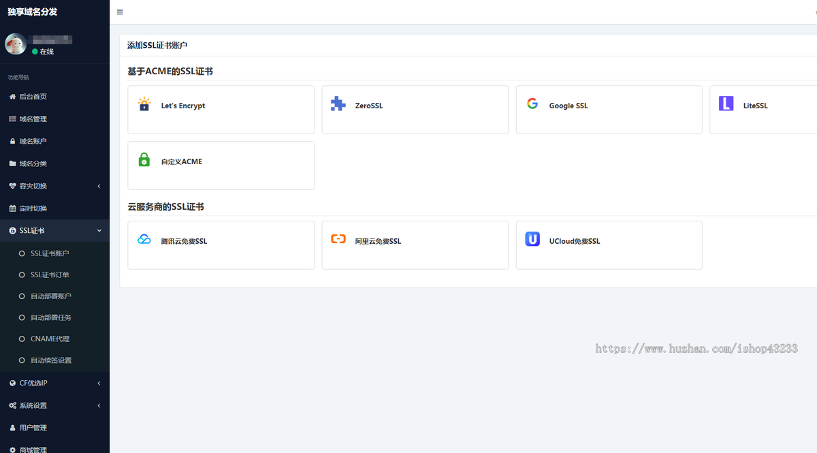
Task: Choose the UCloud免费SSL card
Action: coord(609,245)
